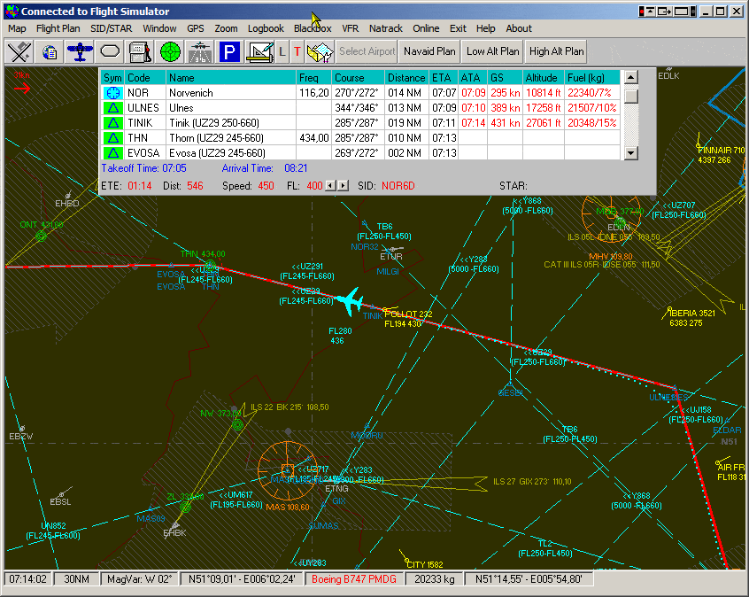Click the folded map toolbar icon
Viewport: 749px width, 597px height.
click(320, 51)
